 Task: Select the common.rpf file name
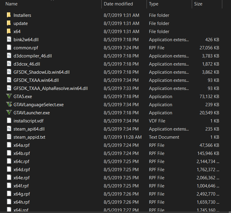click(x=26, y=48)
